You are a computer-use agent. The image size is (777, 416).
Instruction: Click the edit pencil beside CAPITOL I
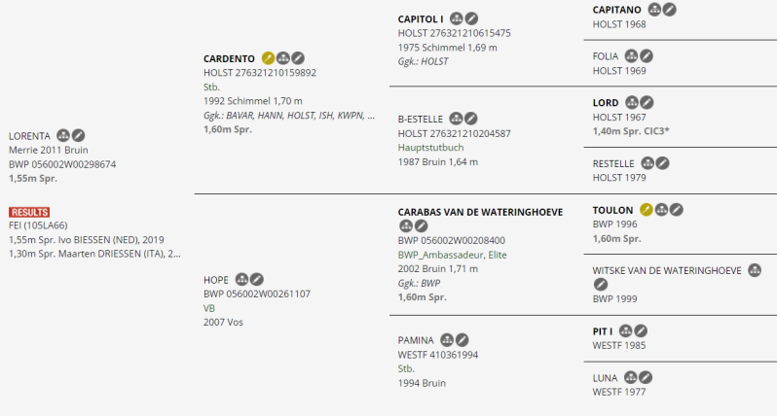471,18
